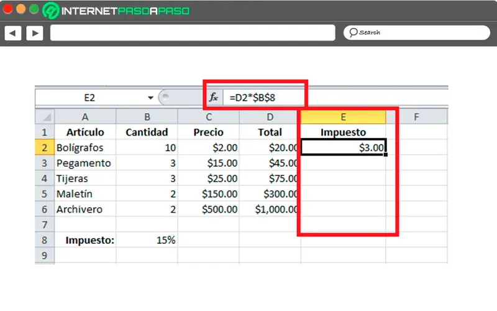Select row 6 header
The height and width of the screenshot is (311, 497).
(45, 209)
